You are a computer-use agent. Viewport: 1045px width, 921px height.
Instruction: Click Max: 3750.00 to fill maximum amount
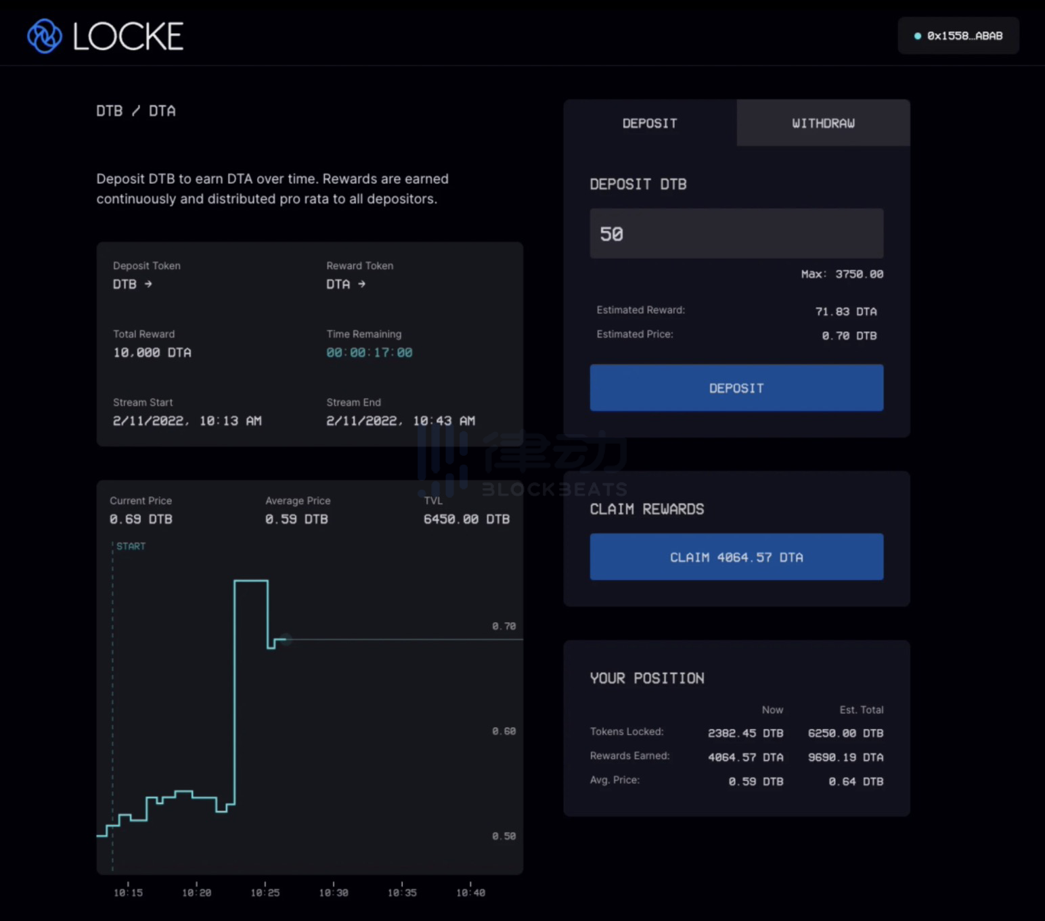pos(841,274)
